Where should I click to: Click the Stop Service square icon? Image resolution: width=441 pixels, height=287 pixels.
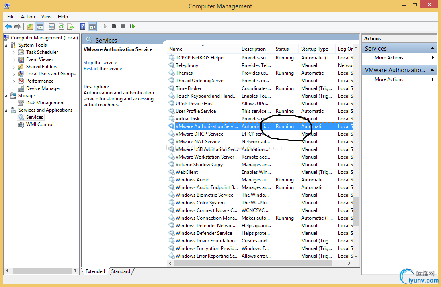coord(114,27)
